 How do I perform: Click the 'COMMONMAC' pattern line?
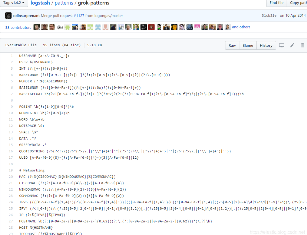[x=72, y=196]
